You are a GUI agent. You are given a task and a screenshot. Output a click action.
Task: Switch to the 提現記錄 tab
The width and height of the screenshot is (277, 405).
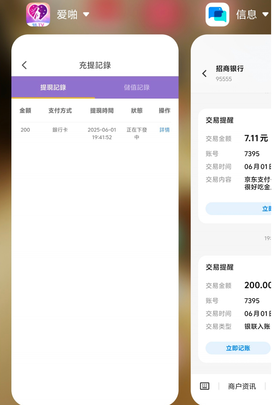[x=53, y=87]
